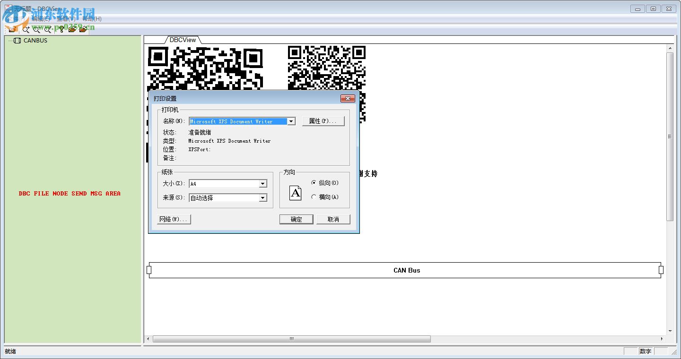Open a DBC file via toolbar icon
Screen dimensions: 681x359
pyautogui.click(x=72, y=29)
